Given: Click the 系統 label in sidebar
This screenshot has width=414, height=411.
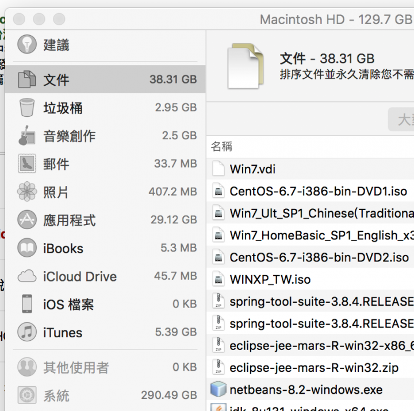Looking at the screenshot, I should (x=56, y=395).
